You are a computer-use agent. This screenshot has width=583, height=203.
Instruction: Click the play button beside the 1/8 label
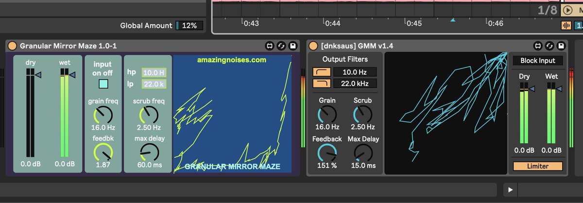[567, 10]
